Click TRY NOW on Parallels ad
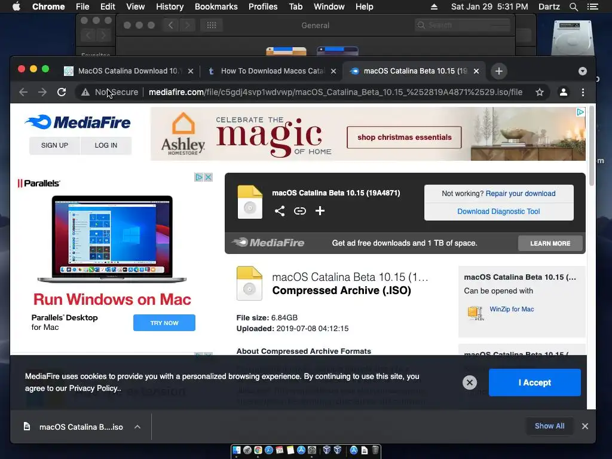The image size is (612, 459). pyautogui.click(x=164, y=323)
